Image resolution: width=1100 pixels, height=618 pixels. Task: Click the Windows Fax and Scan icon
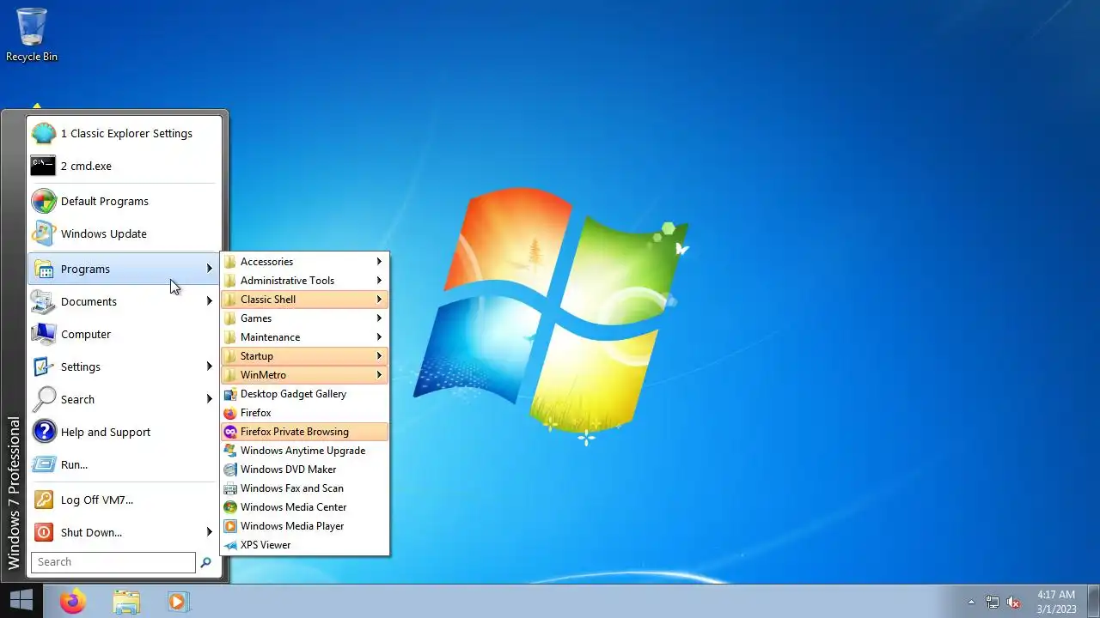pyautogui.click(x=229, y=488)
